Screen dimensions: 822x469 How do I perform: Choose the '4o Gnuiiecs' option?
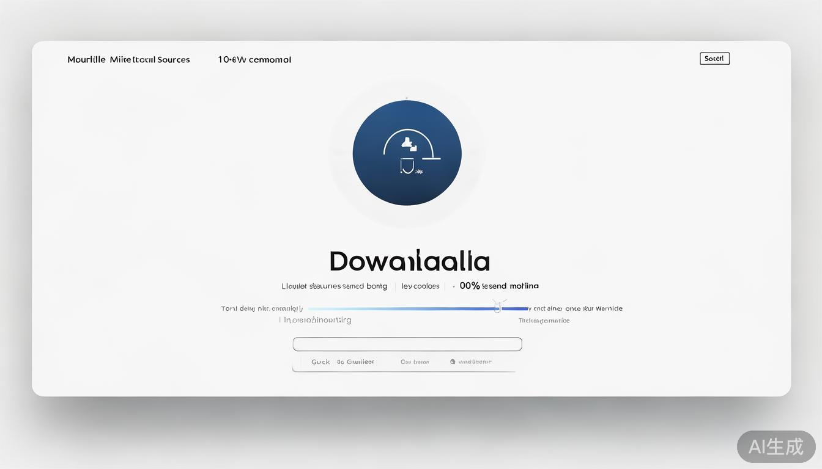click(355, 362)
